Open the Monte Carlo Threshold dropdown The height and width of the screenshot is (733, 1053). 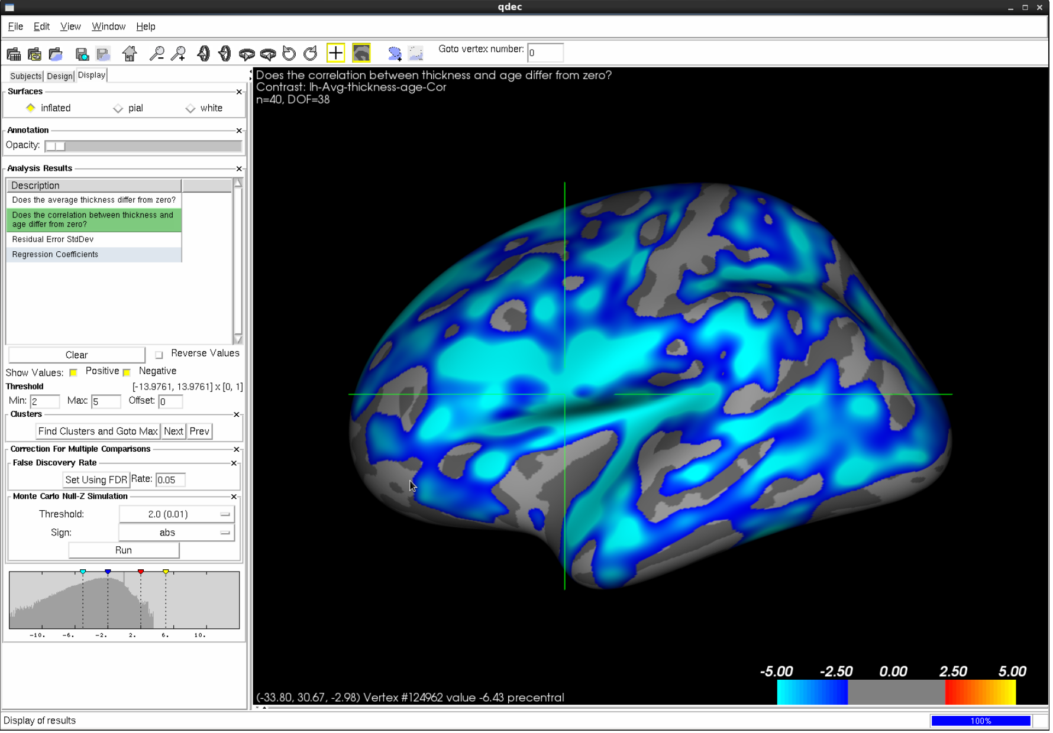coord(176,514)
